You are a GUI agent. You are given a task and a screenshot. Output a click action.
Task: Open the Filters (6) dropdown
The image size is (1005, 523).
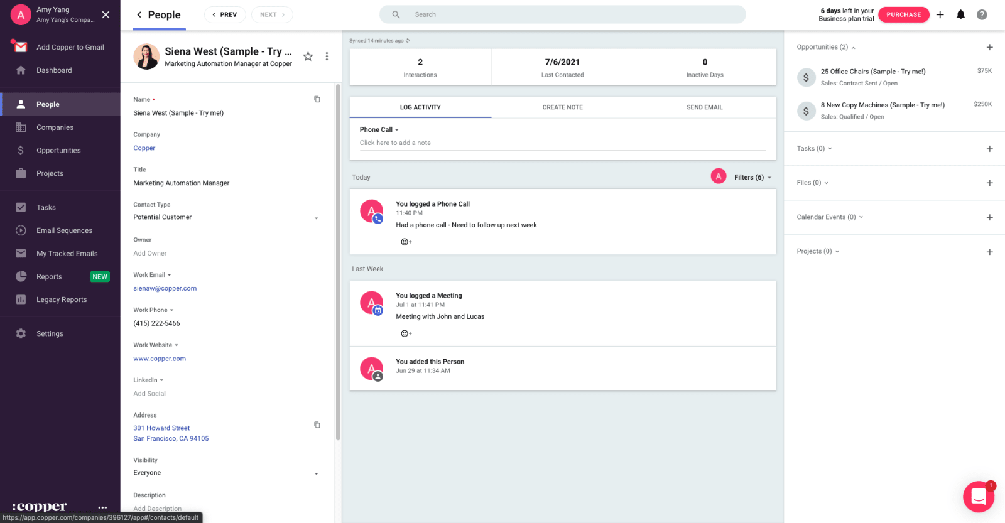click(x=752, y=178)
